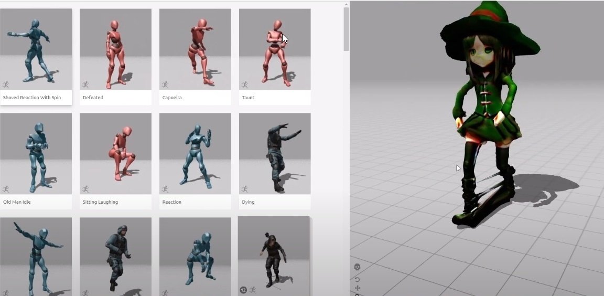Click the 'Taunt' label text
Image resolution: width=604 pixels, height=296 pixels.
click(x=248, y=98)
